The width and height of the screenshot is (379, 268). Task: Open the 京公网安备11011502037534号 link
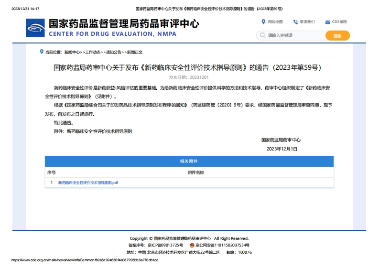tap(222, 245)
